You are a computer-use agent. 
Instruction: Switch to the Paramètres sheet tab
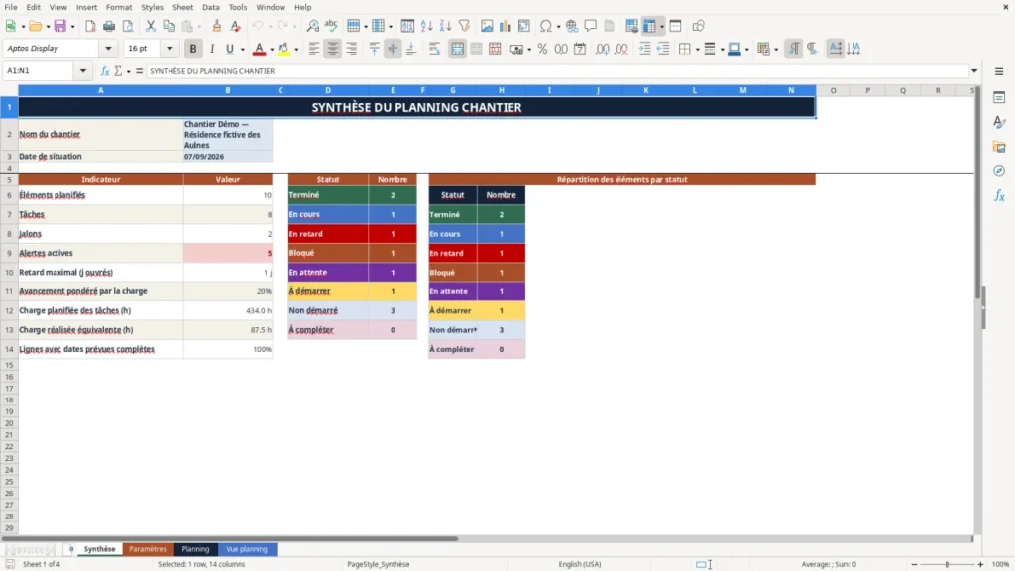(148, 549)
